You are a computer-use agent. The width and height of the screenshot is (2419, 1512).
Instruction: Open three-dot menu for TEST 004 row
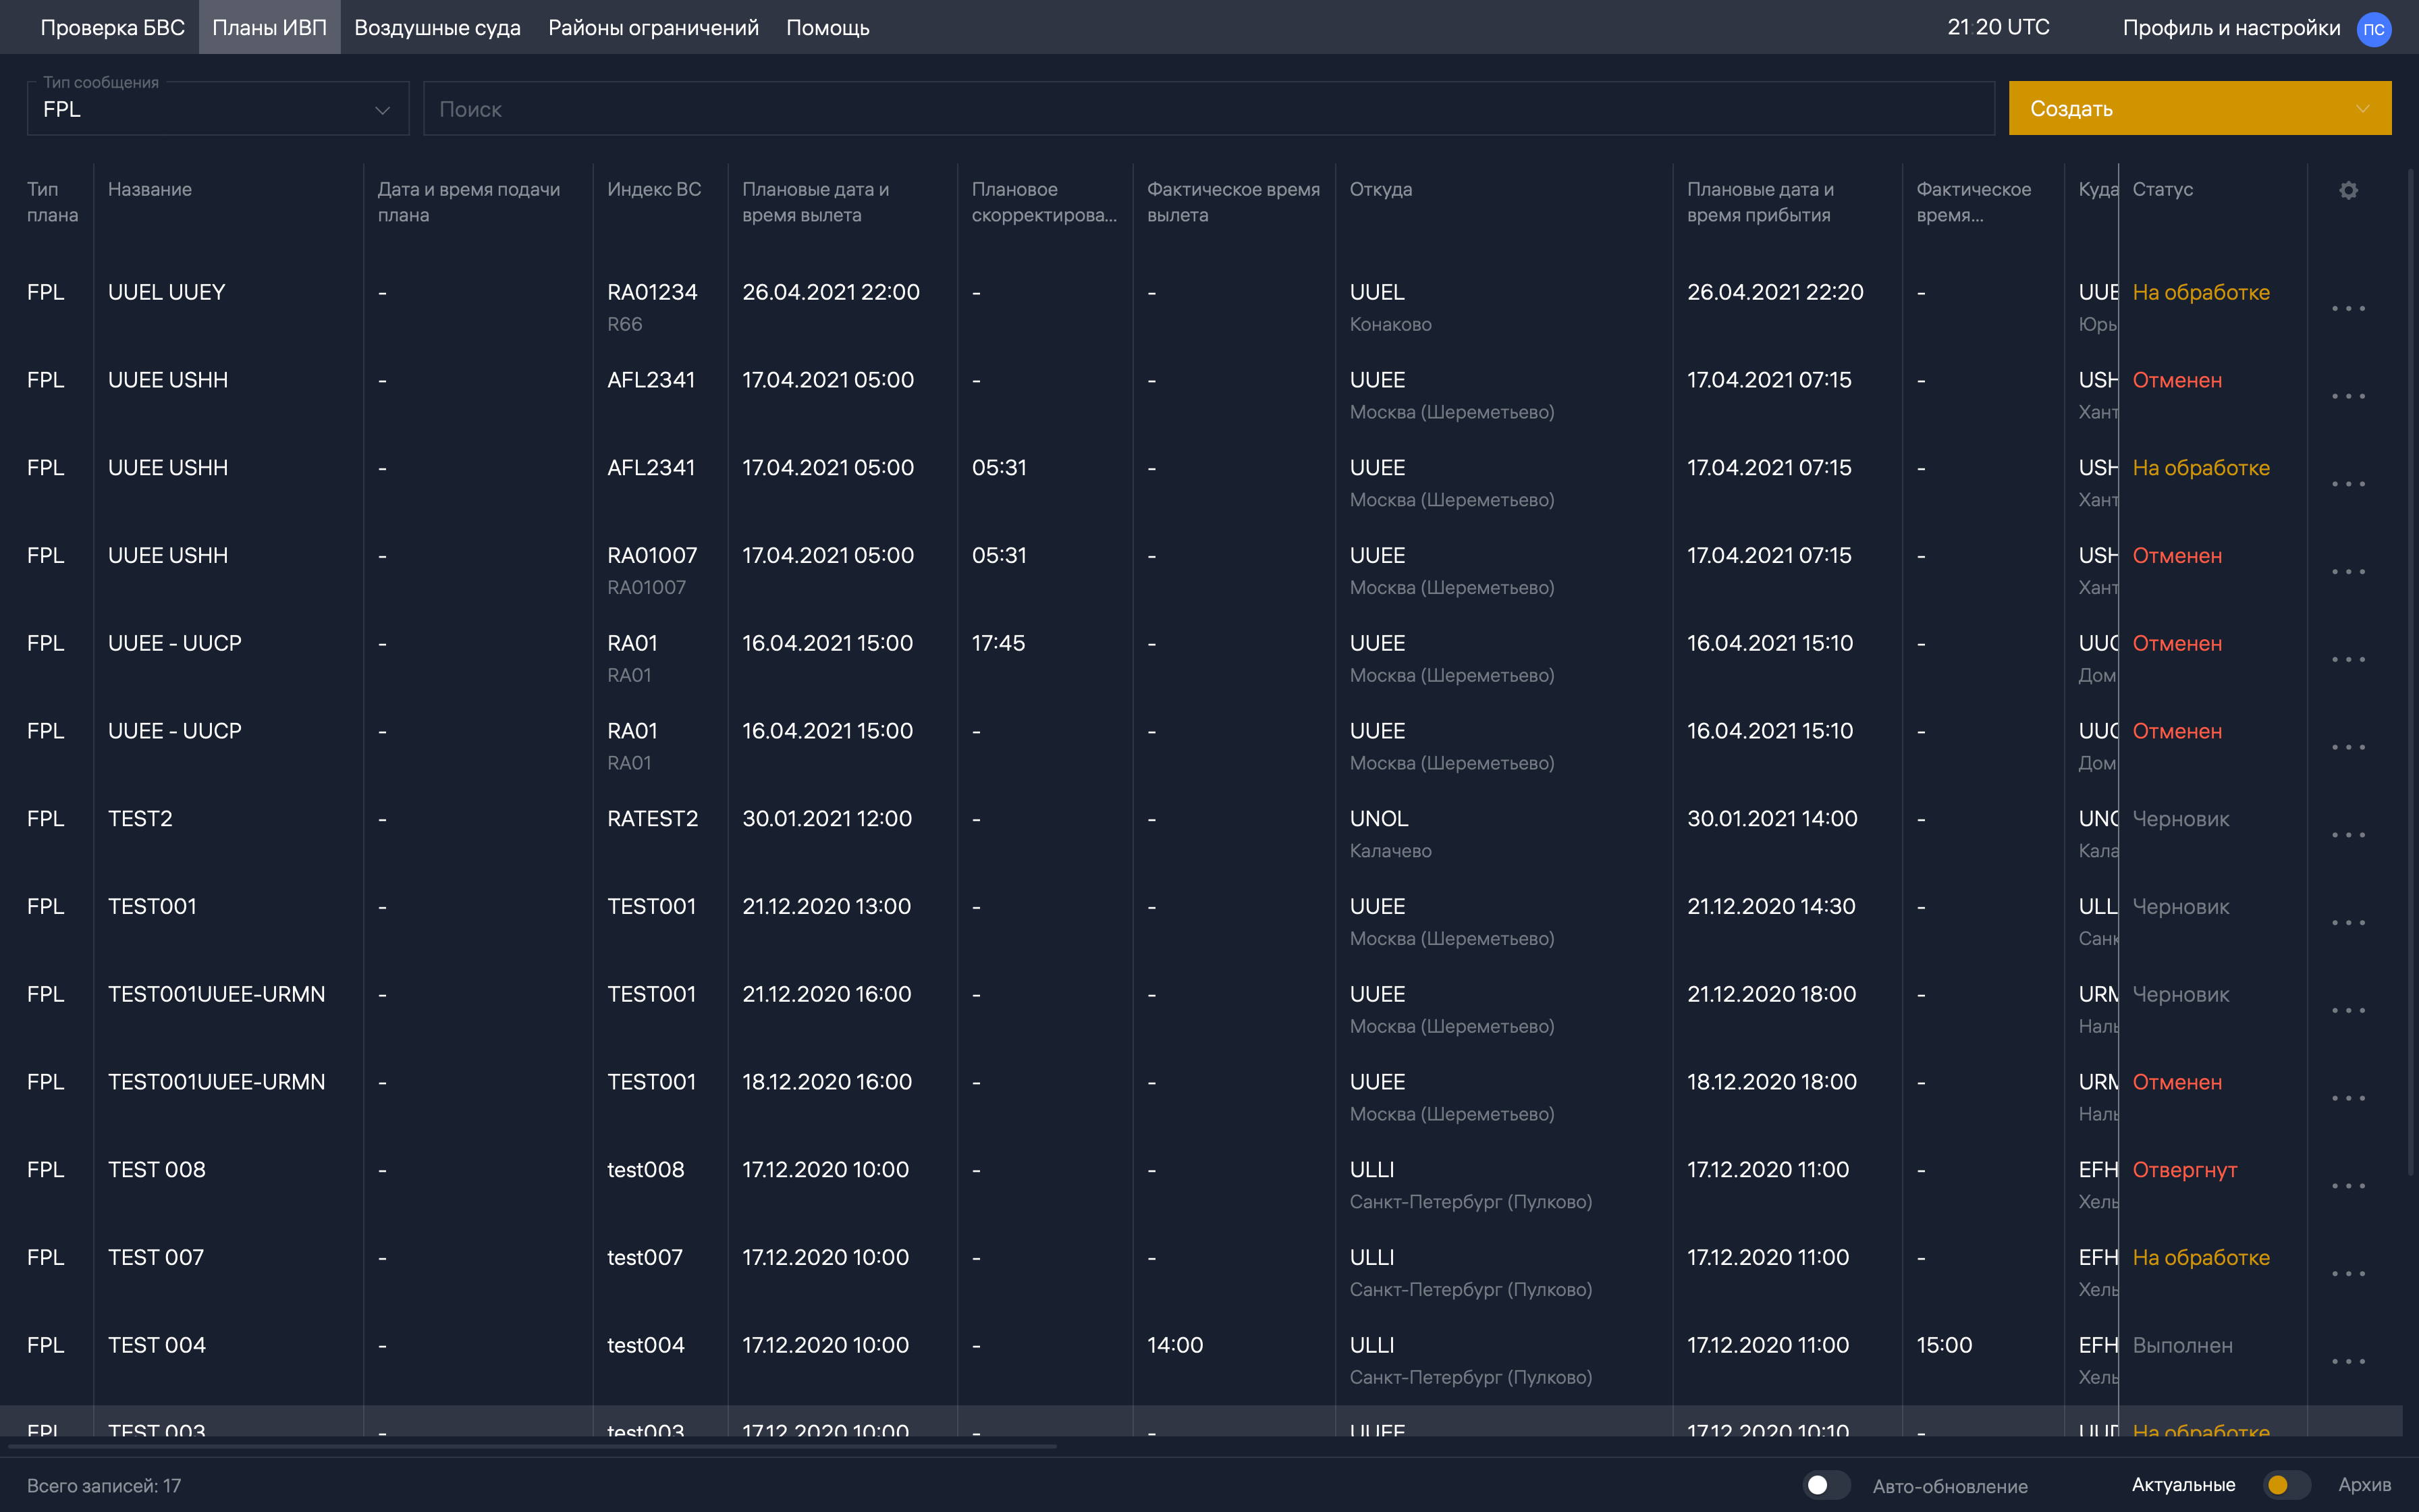click(2348, 1362)
